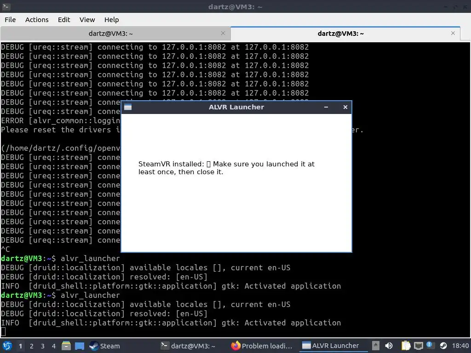
Task: Open the update notifier tray icon
Action: click(430, 345)
